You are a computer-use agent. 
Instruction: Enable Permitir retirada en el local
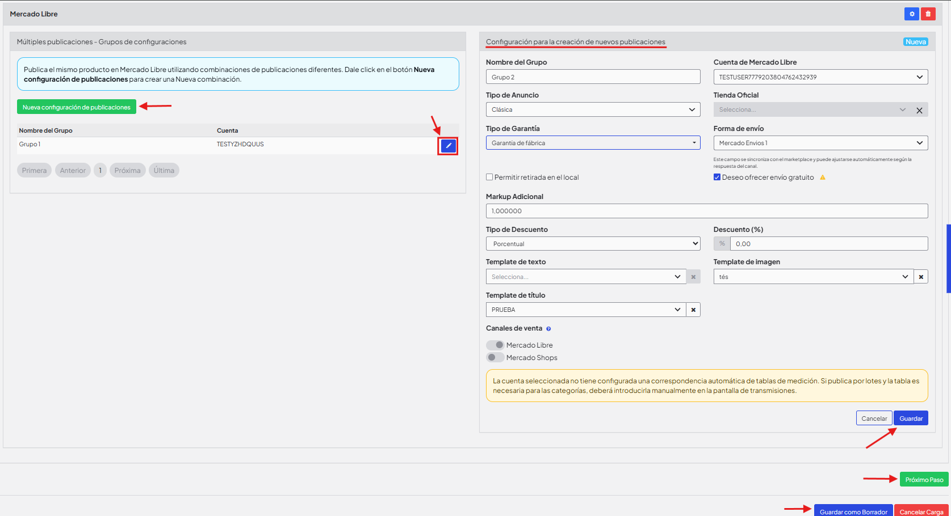pyautogui.click(x=489, y=177)
